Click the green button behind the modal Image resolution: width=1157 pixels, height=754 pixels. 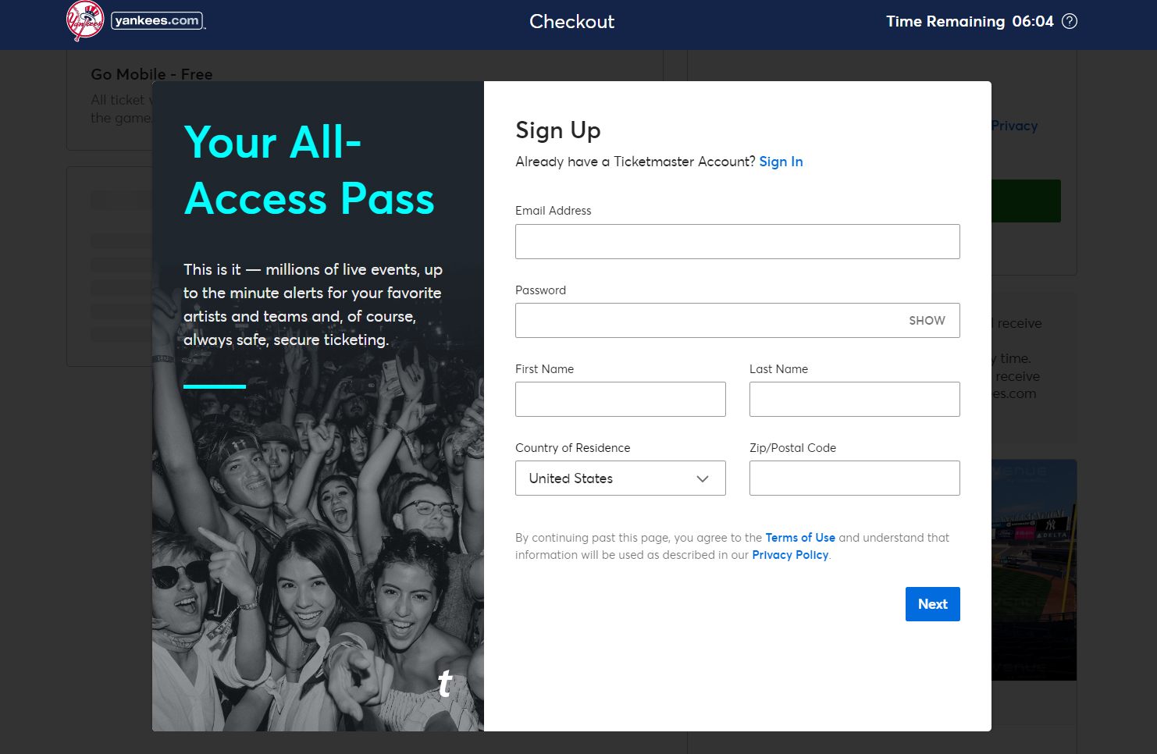1026,201
